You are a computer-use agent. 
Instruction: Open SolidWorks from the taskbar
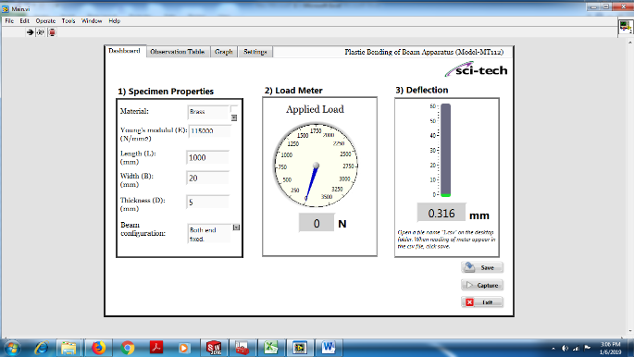[x=214, y=348]
